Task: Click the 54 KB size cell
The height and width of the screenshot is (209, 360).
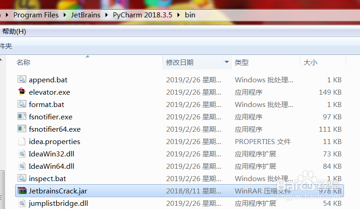Action: coord(332,203)
